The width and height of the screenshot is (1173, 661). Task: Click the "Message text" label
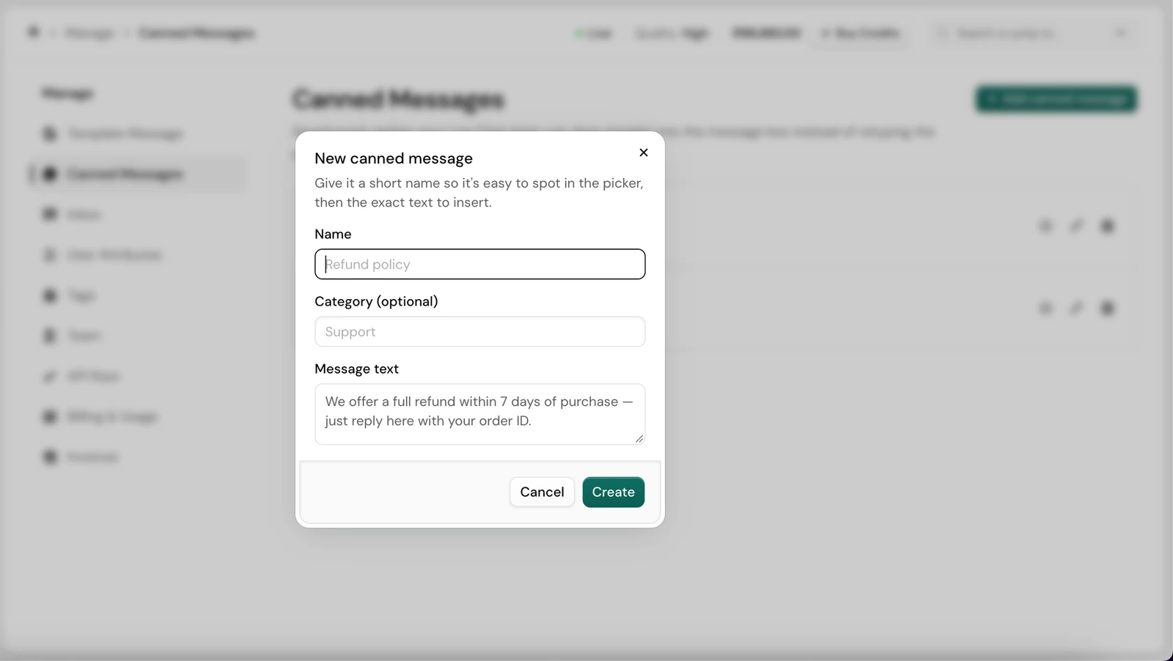click(x=356, y=369)
